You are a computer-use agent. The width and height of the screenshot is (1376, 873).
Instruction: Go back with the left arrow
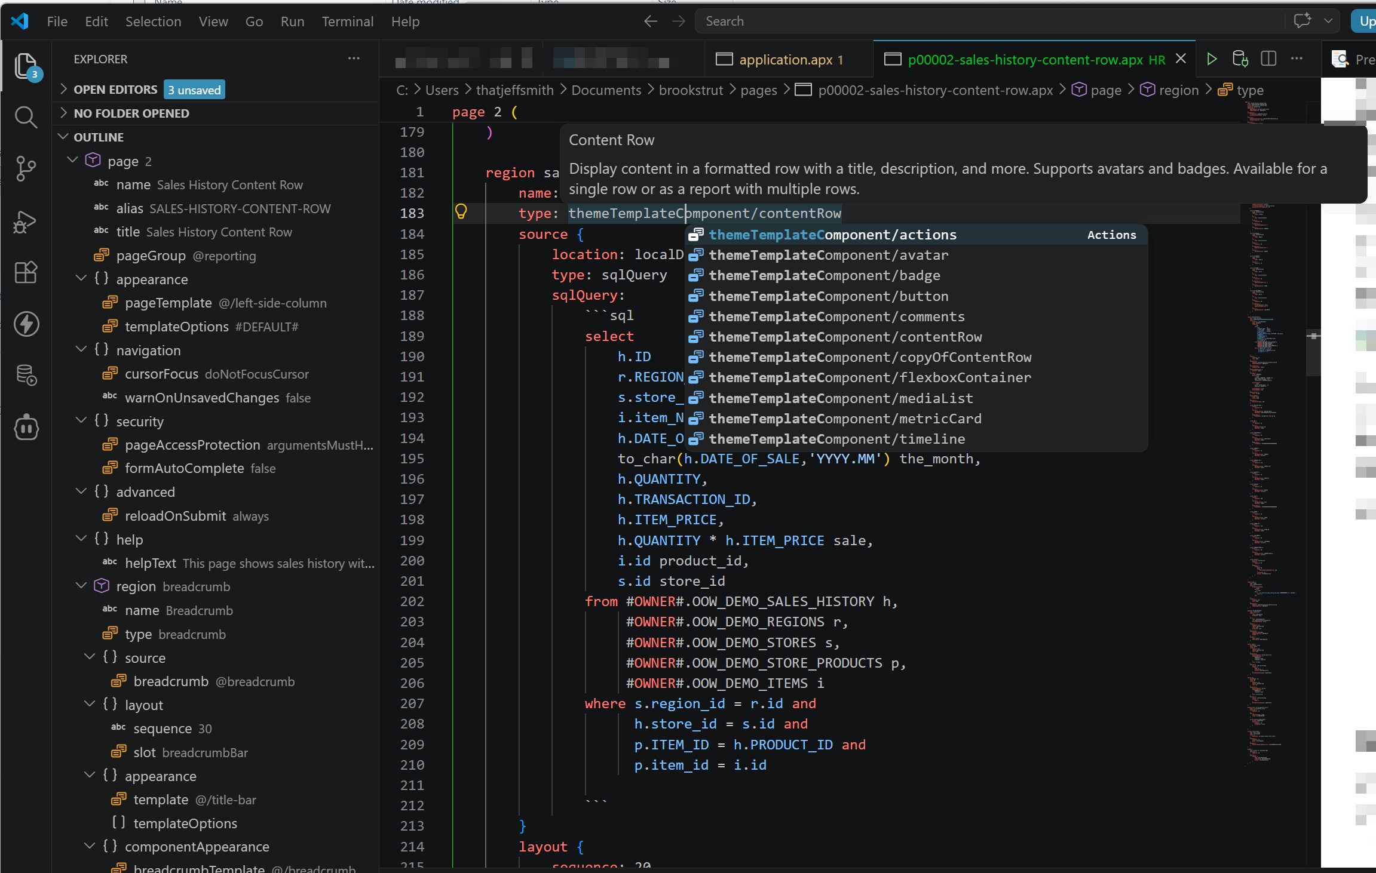650,21
